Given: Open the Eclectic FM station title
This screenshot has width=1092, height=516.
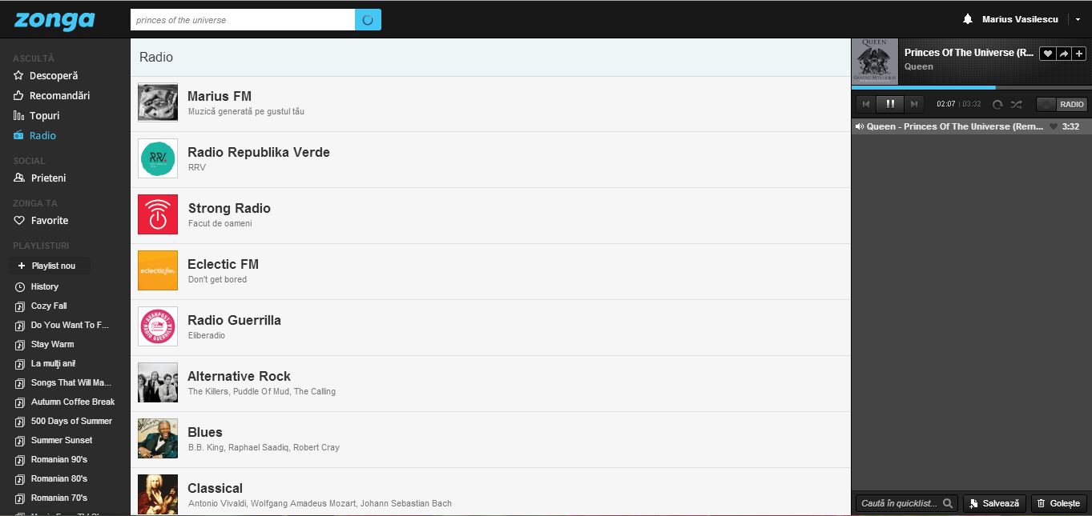Looking at the screenshot, I should (223, 264).
